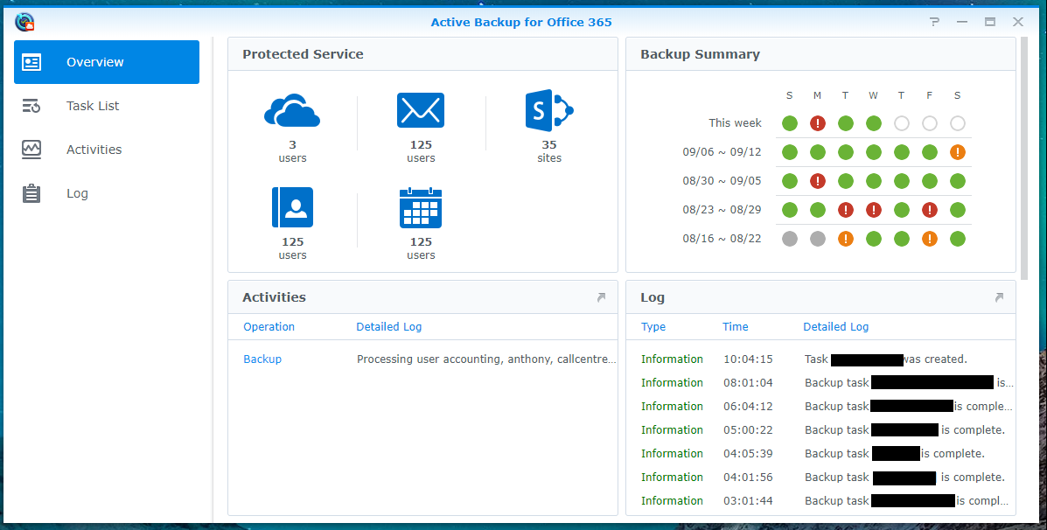Viewport: 1047px width, 530px height.
Task: Expand the Log panel with arrow icon
Action: (x=999, y=297)
